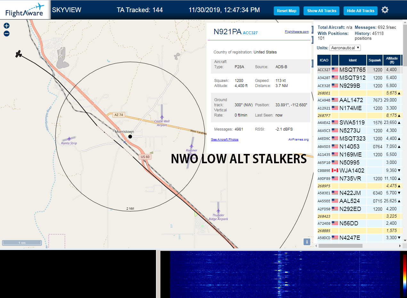Screen dimensions: 407x298
Task: Click the Ranta Strip airport symbol
Action: coord(69,139)
